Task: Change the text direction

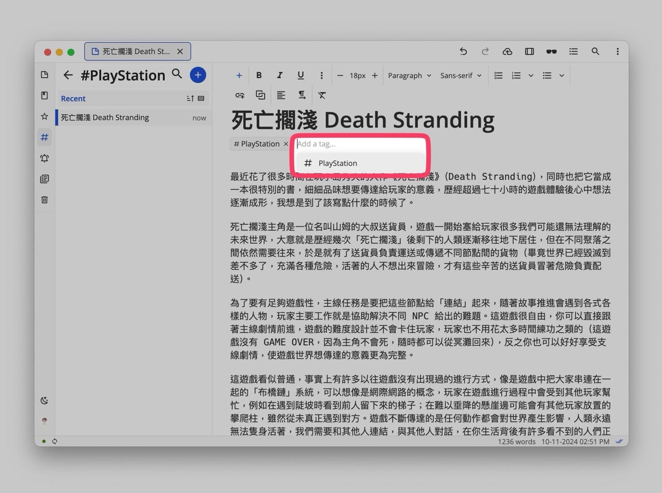Action: [302, 95]
